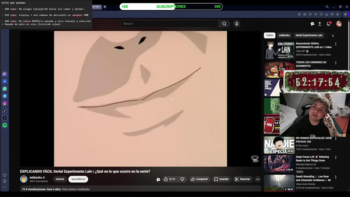Open Deep Focus Lofi video thumbnail

pos(279,164)
